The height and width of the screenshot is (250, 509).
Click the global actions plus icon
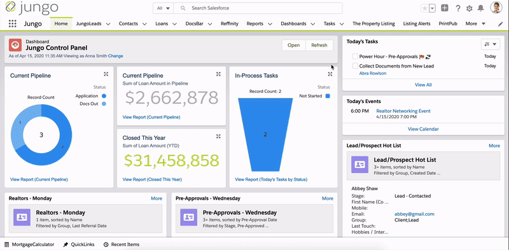(445, 8)
